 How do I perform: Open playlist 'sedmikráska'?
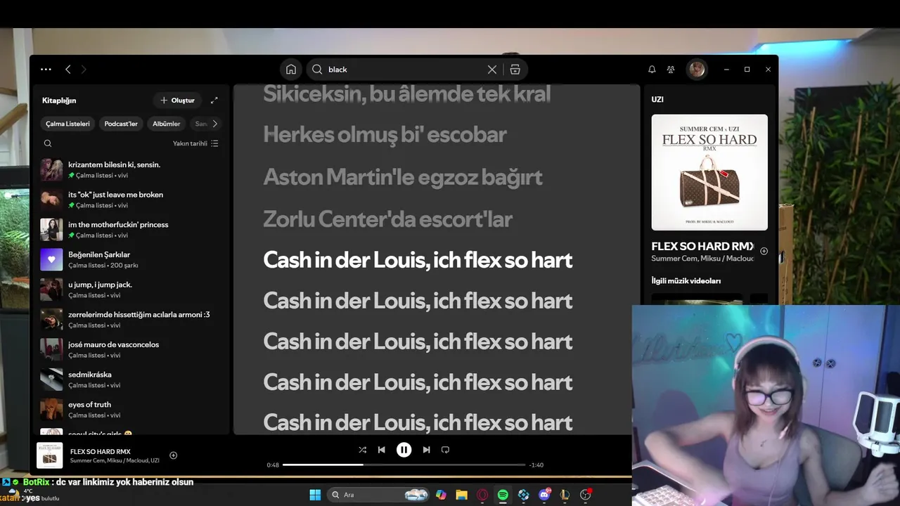click(x=131, y=379)
